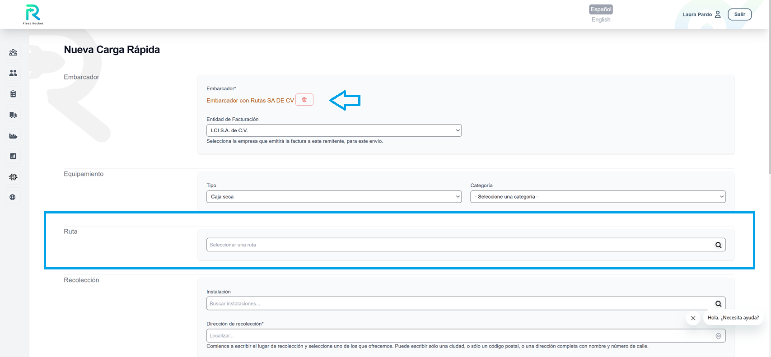This screenshot has width=771, height=357.
Task: Click the Equipamiento section label
Action: click(84, 174)
